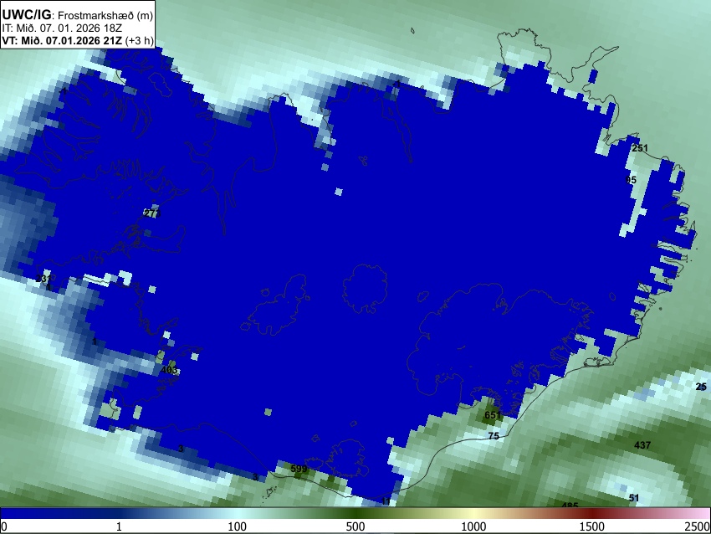711x534 pixels.
Task: Click the 599 value label
Action: click(x=299, y=469)
